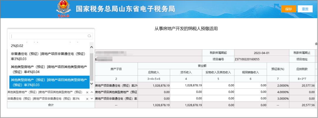Select 非普通住宅（预征）率3% option

49,56
